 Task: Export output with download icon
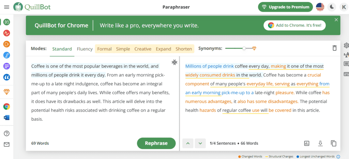coord(320,143)
